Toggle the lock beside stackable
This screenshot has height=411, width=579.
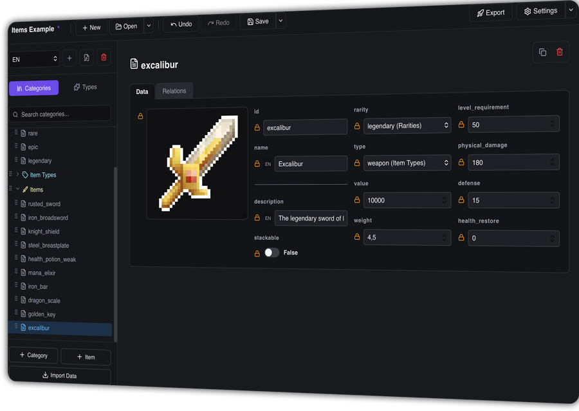pos(257,253)
